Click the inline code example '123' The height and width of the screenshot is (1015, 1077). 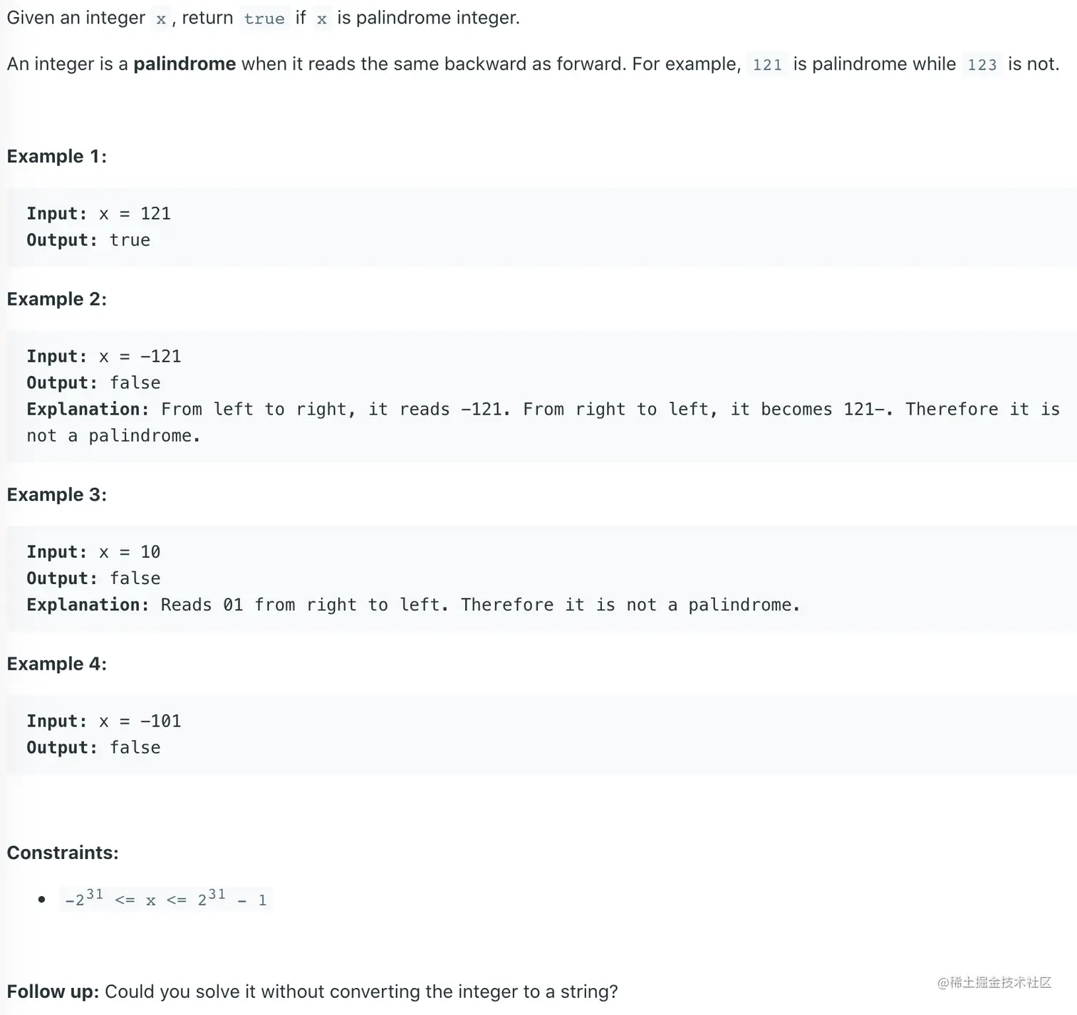982,65
